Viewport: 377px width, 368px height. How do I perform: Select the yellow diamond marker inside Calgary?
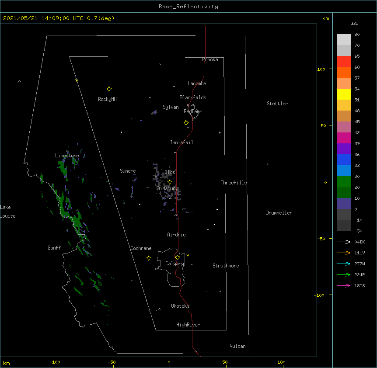coord(177,257)
